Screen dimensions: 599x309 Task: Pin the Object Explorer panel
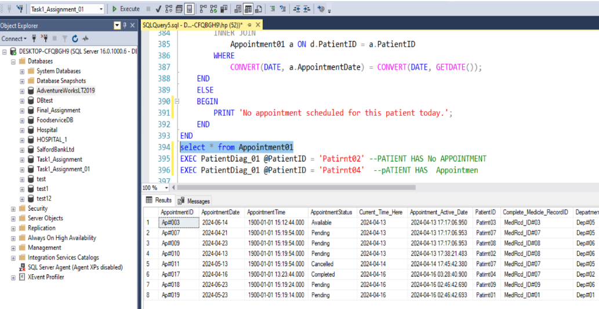click(x=125, y=25)
